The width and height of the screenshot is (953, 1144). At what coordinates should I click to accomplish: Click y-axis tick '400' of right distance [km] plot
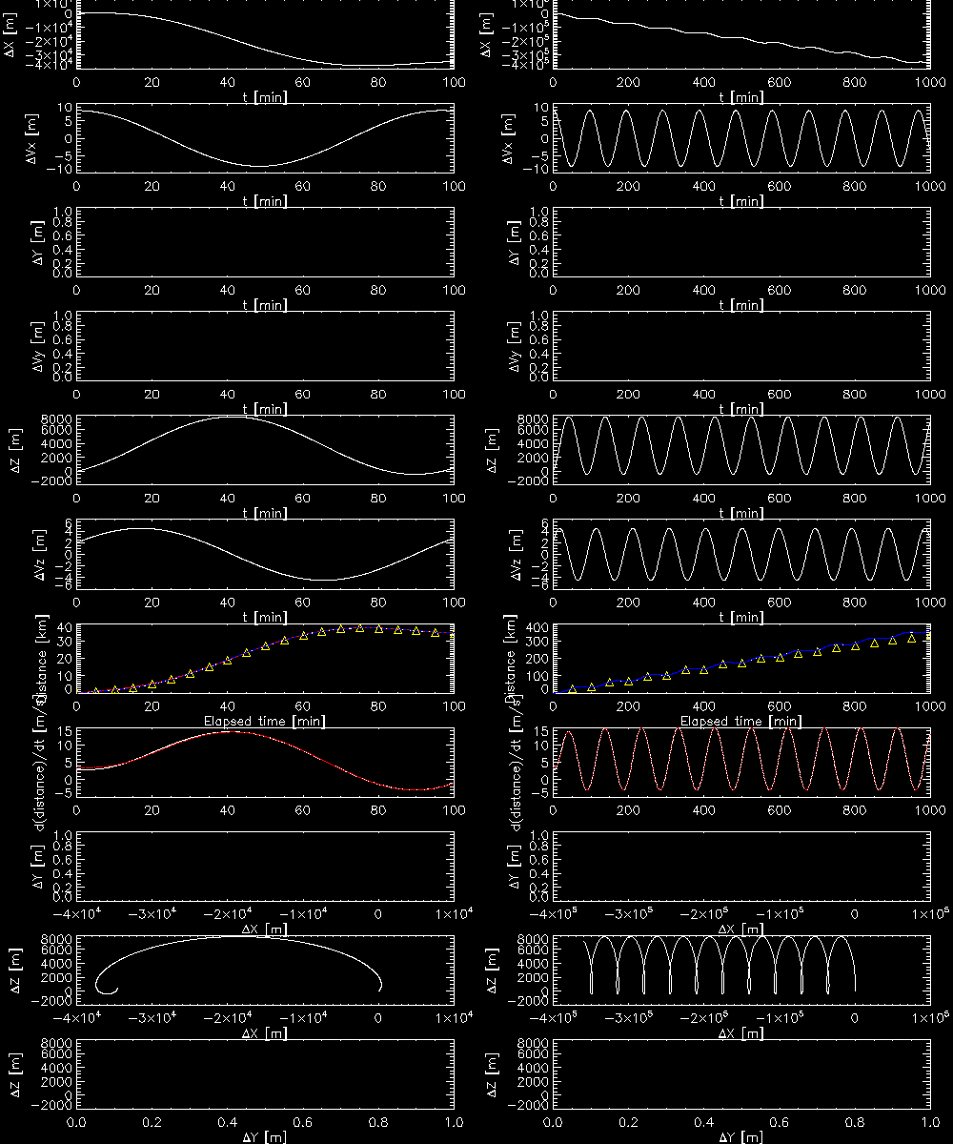click(536, 627)
